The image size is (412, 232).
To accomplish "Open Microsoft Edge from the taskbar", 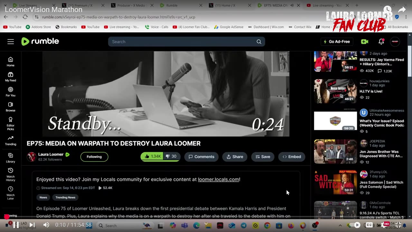I will [196, 226].
